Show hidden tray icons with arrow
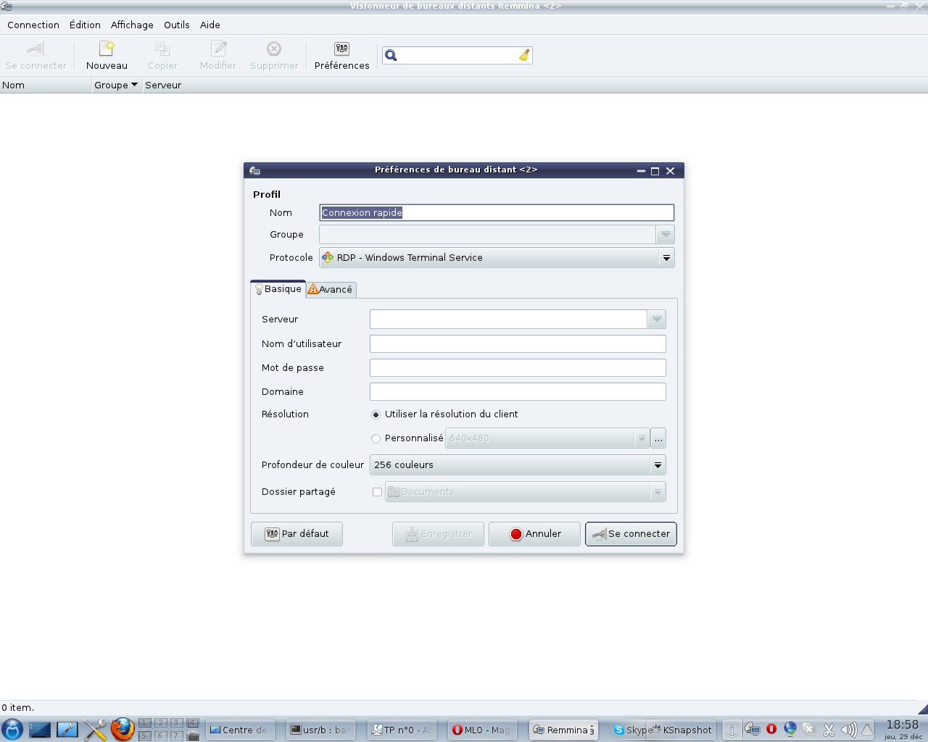 pos(867,729)
